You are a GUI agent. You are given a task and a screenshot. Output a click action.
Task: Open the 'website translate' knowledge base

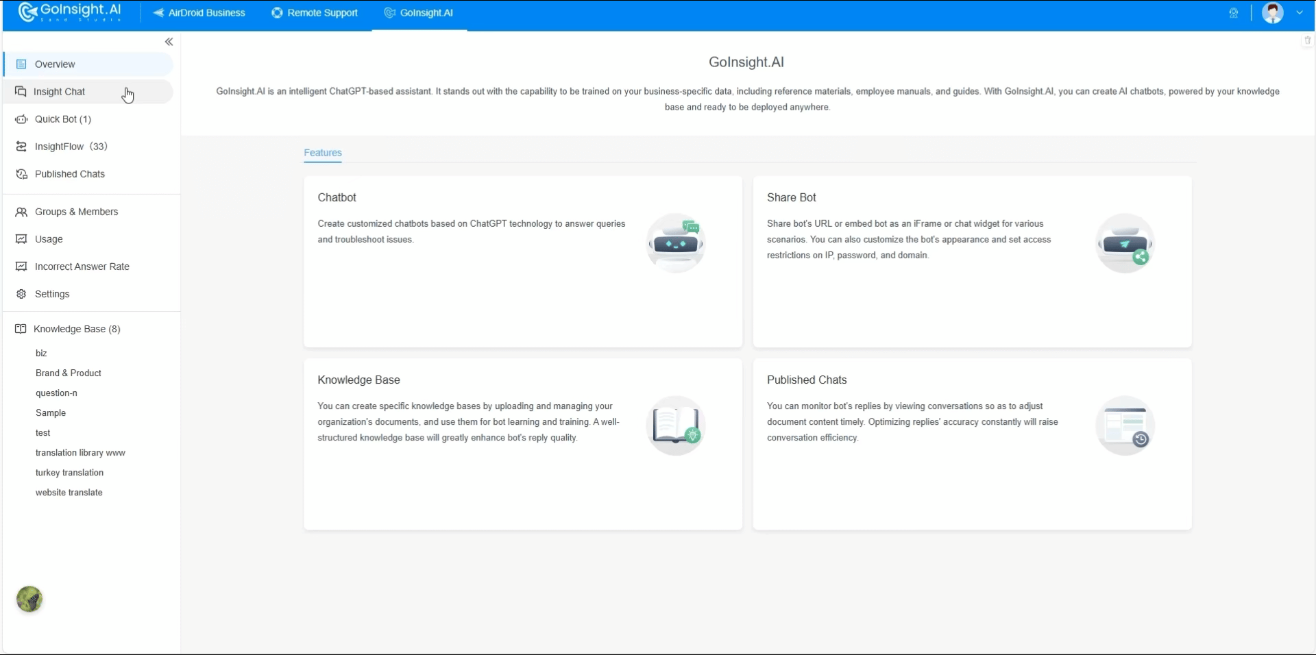click(69, 493)
